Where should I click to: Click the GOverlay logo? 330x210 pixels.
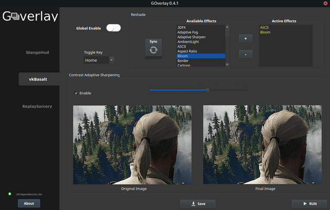pos(29,17)
